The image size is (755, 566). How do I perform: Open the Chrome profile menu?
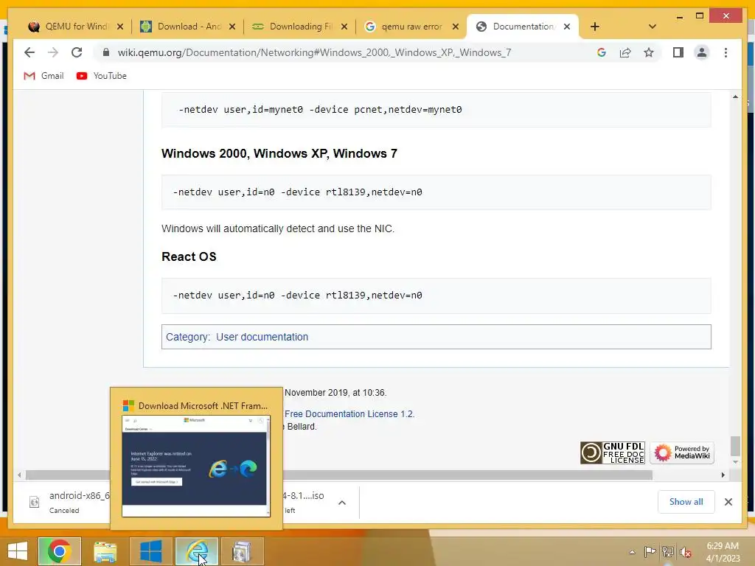click(702, 52)
